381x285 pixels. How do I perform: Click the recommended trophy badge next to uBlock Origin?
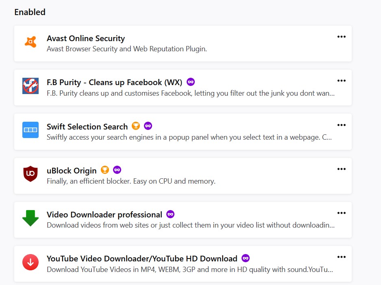(105, 170)
